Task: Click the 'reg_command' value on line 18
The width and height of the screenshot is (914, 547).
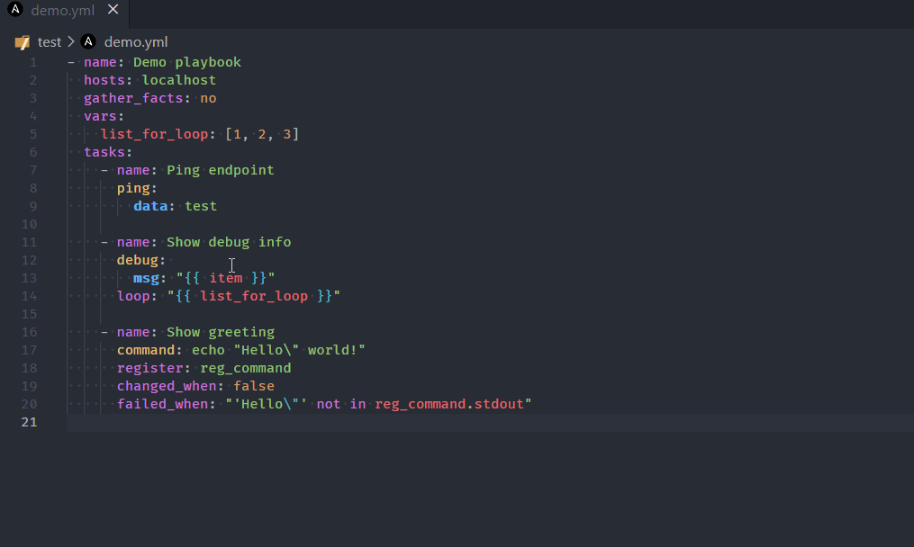Action: pos(246,368)
